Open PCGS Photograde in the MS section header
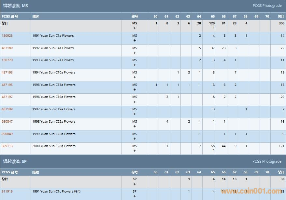 (x=267, y=6)
